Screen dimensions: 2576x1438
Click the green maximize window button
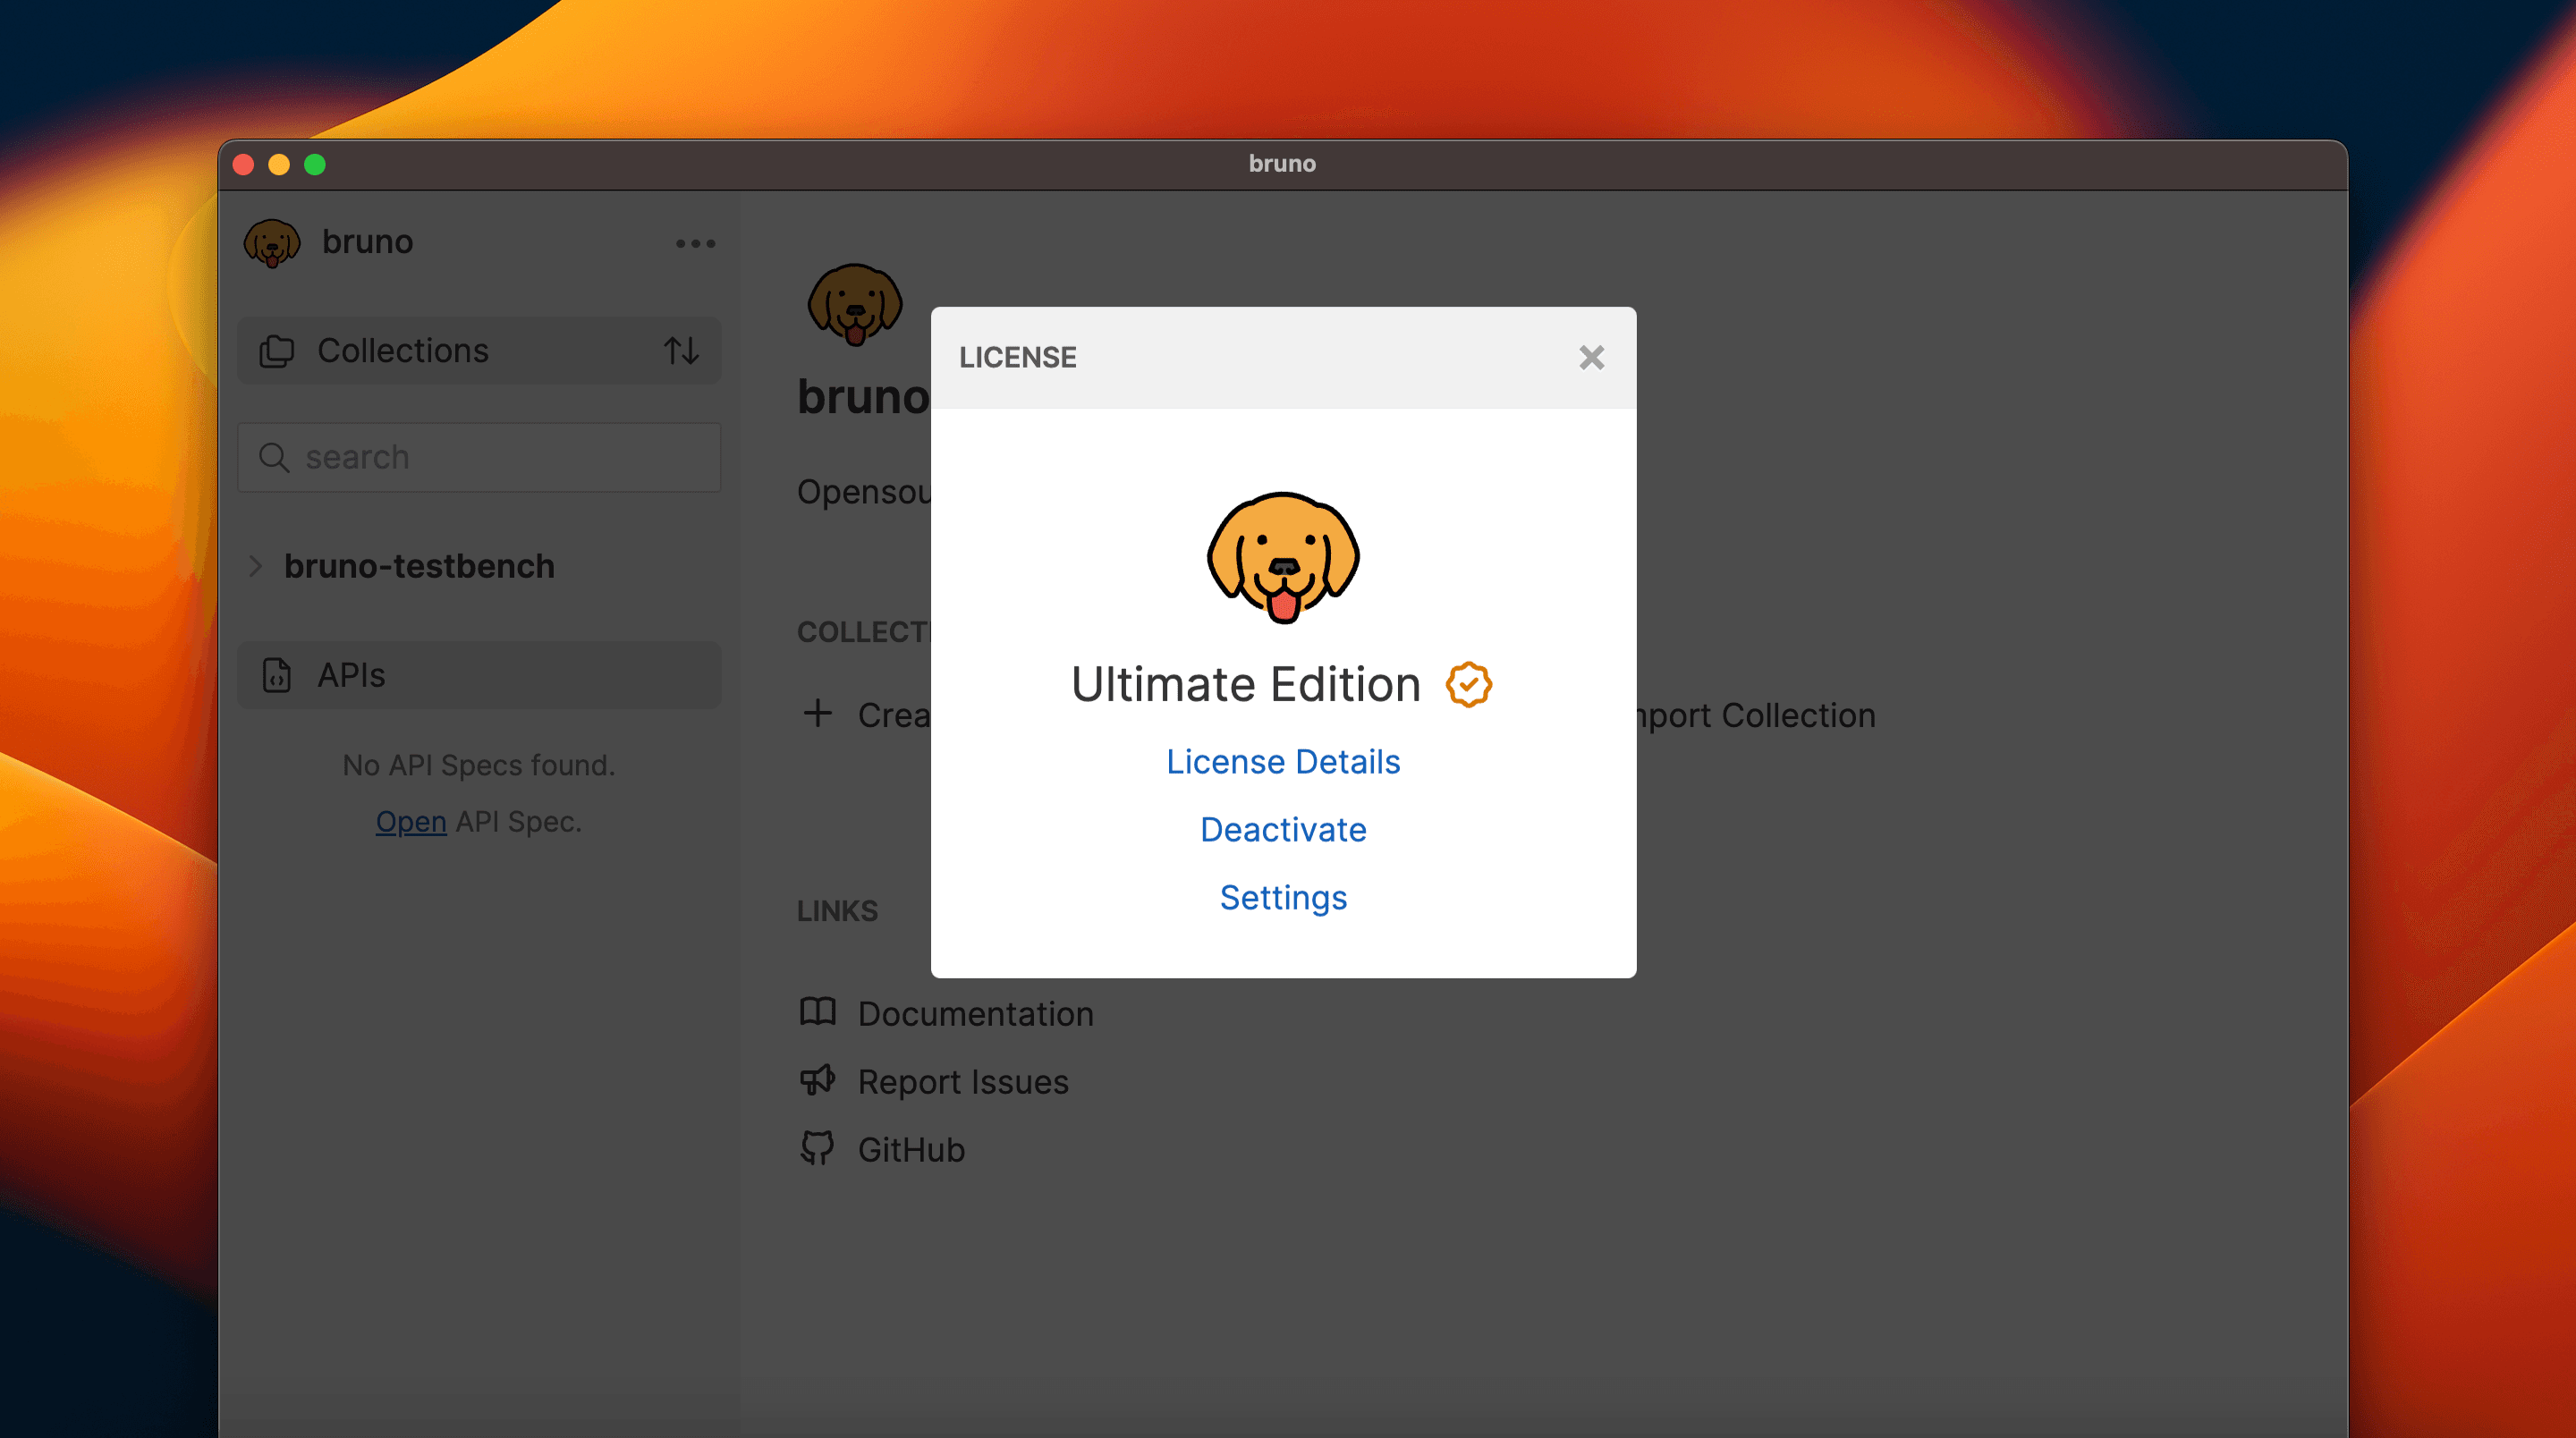click(x=315, y=164)
